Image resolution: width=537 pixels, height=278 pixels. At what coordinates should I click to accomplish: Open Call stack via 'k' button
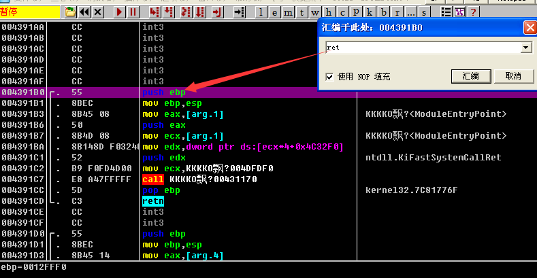click(x=370, y=12)
